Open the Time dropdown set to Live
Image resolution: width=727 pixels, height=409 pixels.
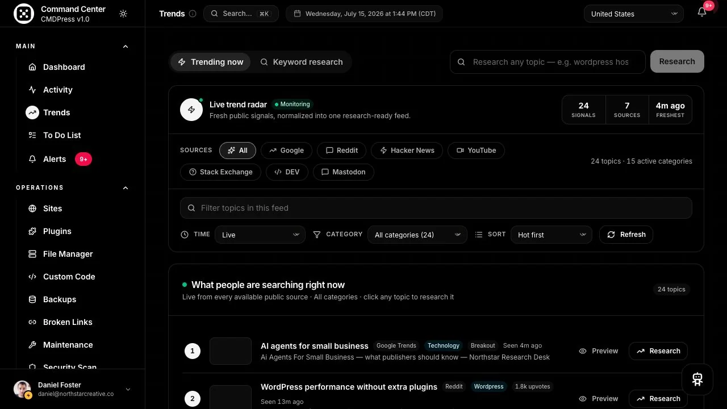click(260, 235)
